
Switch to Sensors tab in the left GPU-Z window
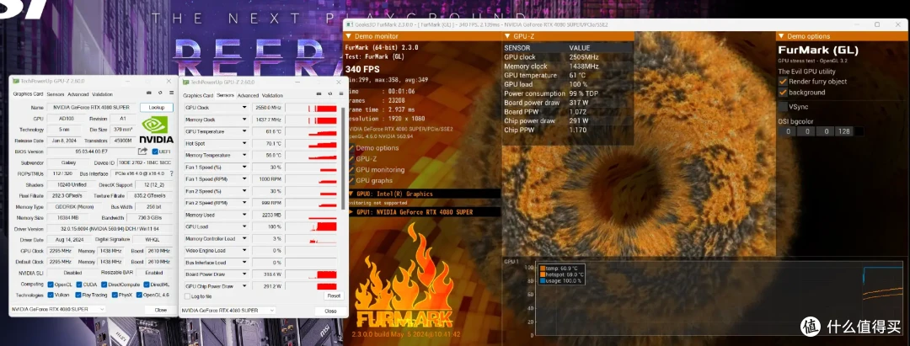(x=56, y=94)
